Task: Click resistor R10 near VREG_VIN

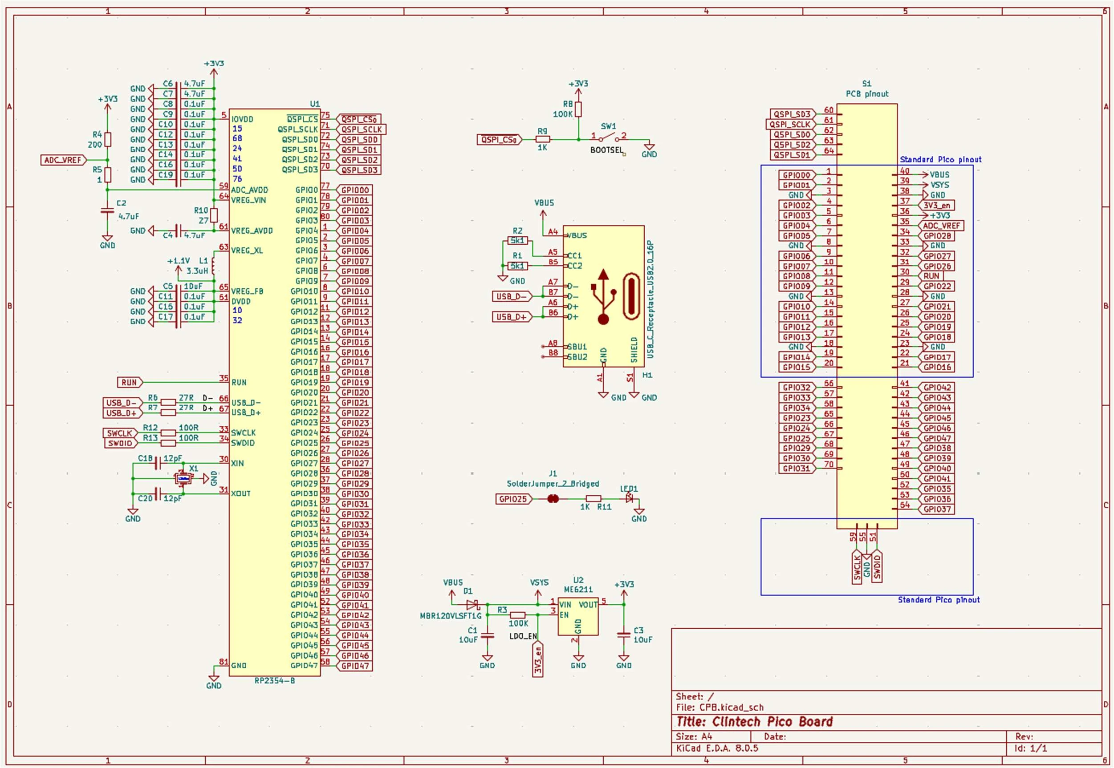Action: (x=214, y=215)
